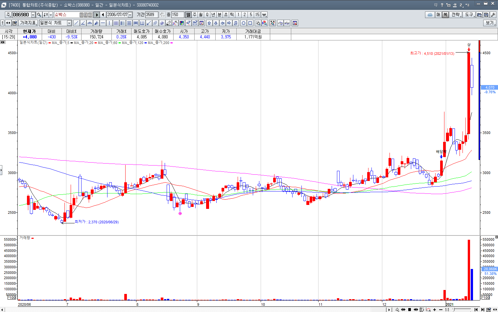Select the Fibonacci fan drawing tool
The height and width of the screenshot is (312, 498).
pos(96,23)
